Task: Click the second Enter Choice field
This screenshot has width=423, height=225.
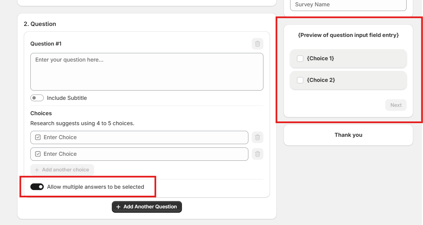Action: point(139,154)
